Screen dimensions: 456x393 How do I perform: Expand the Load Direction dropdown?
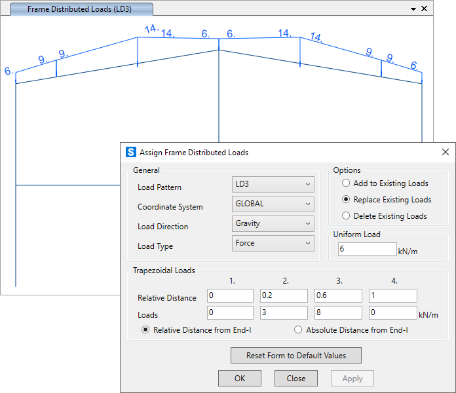273,224
